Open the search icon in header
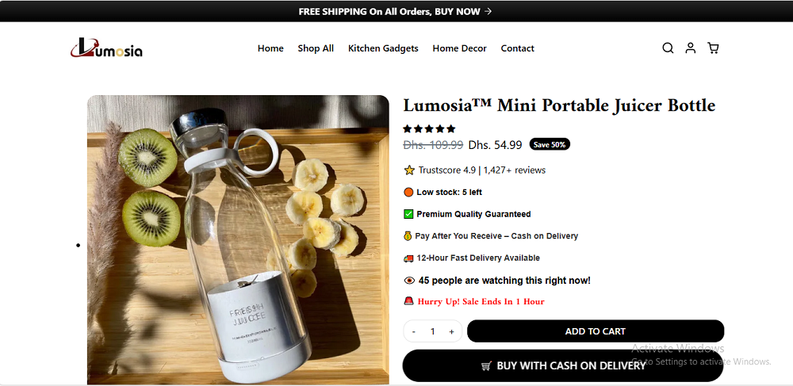Viewport: 793px width, 386px height. [x=668, y=48]
